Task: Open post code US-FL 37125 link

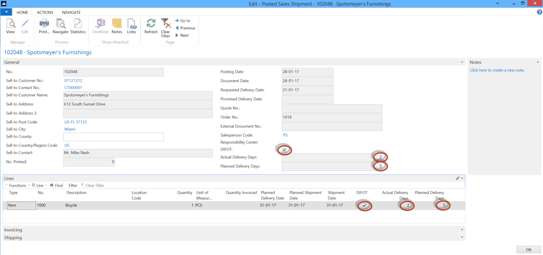Action: point(76,122)
